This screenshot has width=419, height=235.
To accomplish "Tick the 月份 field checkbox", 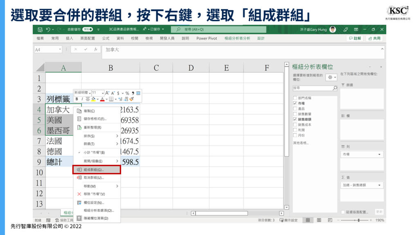I will [295, 135].
